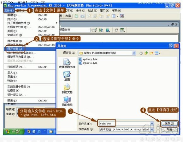Click the File Management arrows icon
Image resolution: width=183 pixels, height=142 pixels.
101,30
